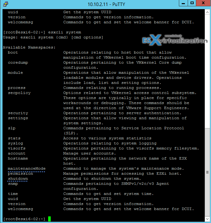Screen dimensions: 211x223
Task: Open the PuTTY system menu icon
Action: pyautogui.click(x=6, y=4)
